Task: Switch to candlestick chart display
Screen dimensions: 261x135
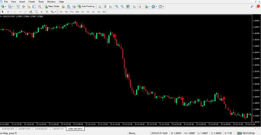Action: [x=105, y=7]
